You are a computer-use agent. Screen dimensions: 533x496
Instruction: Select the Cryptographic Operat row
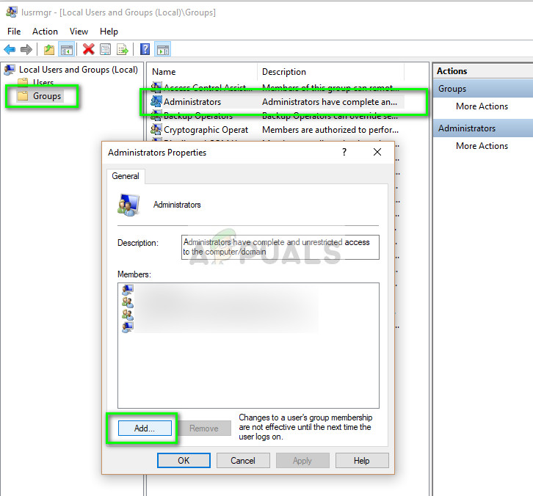pyautogui.click(x=277, y=130)
